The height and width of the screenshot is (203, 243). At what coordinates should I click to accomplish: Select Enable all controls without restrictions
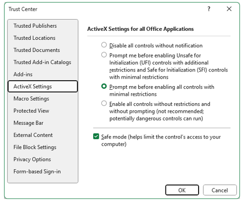pyautogui.click(x=104, y=103)
